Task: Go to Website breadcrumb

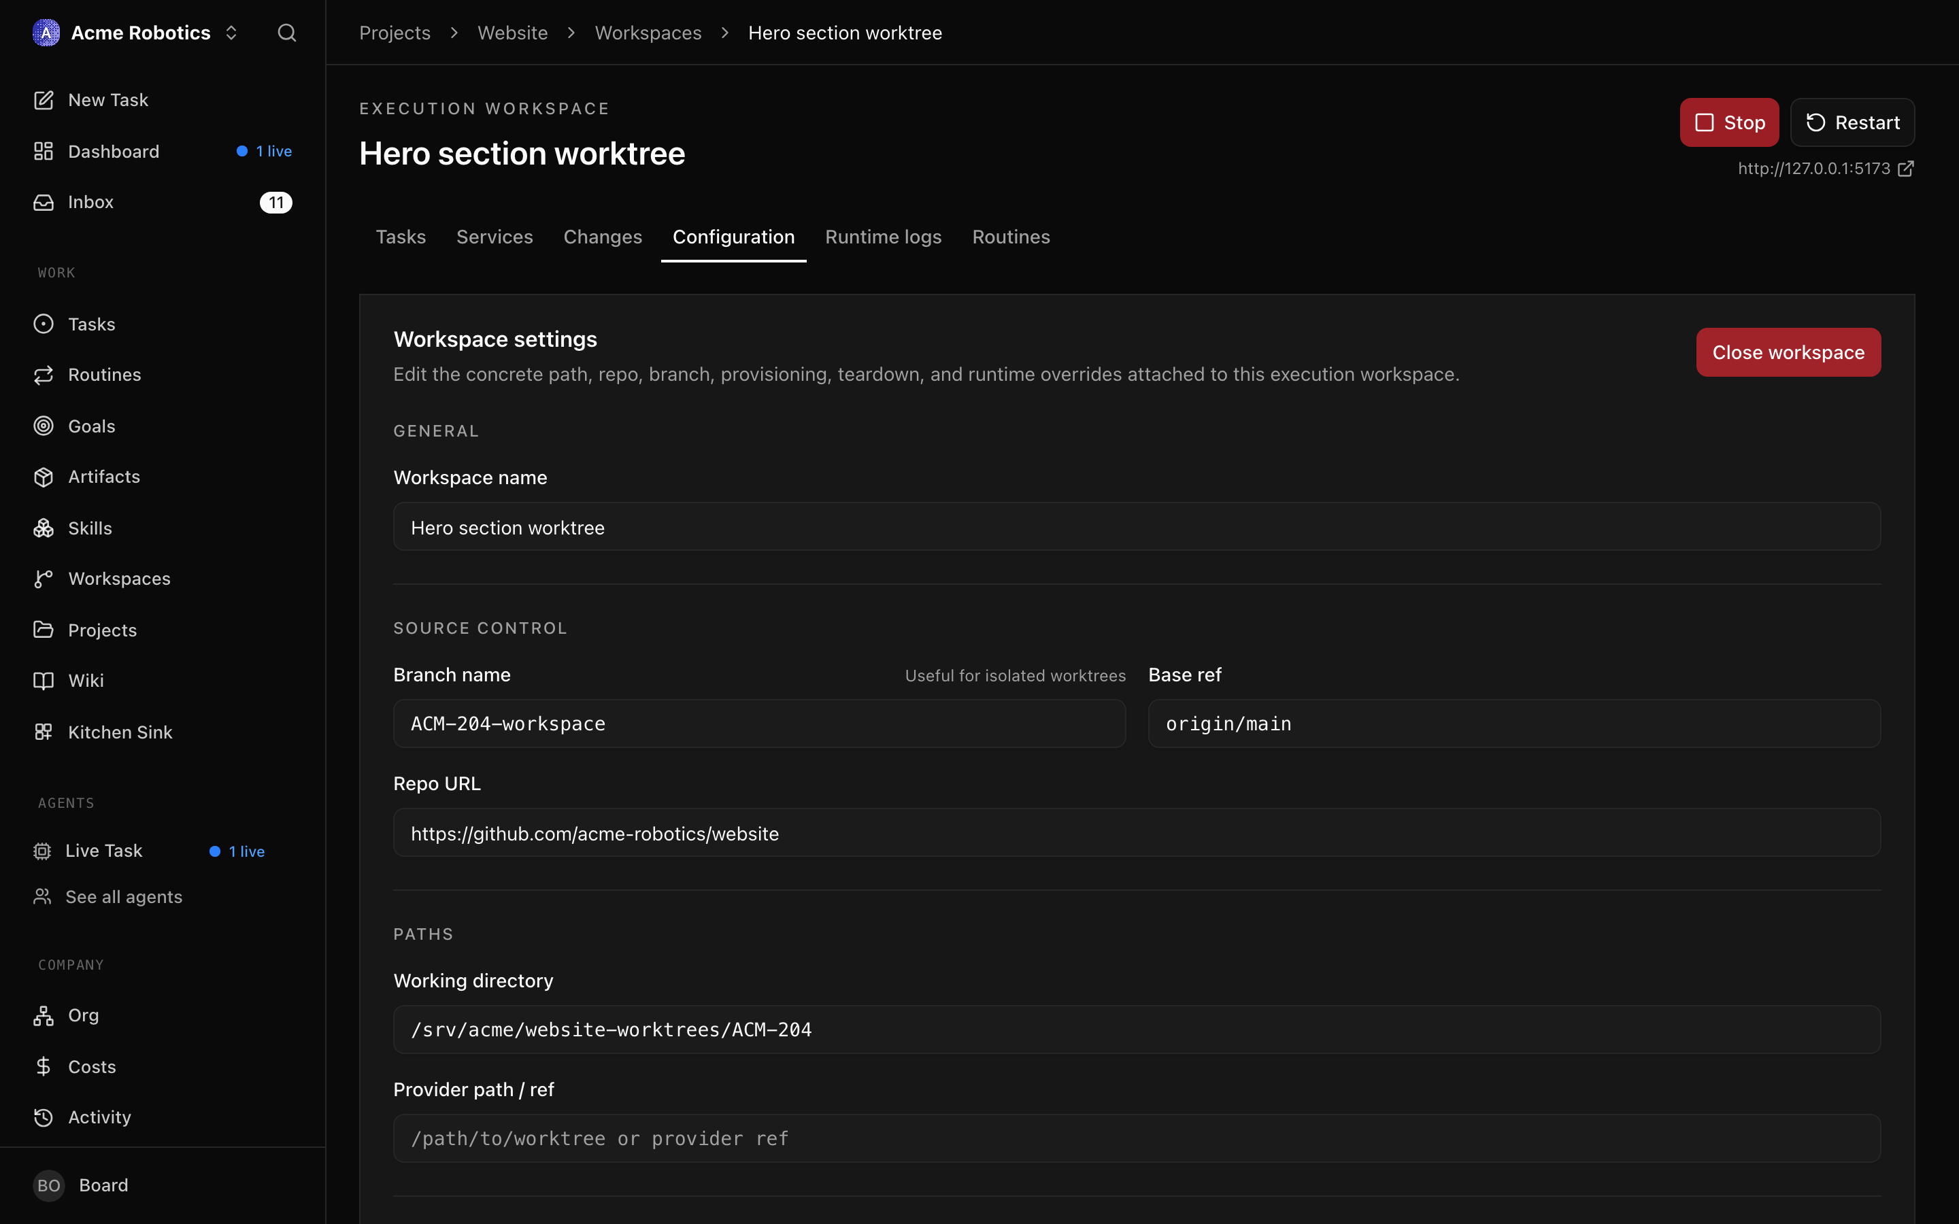Action: [x=512, y=33]
